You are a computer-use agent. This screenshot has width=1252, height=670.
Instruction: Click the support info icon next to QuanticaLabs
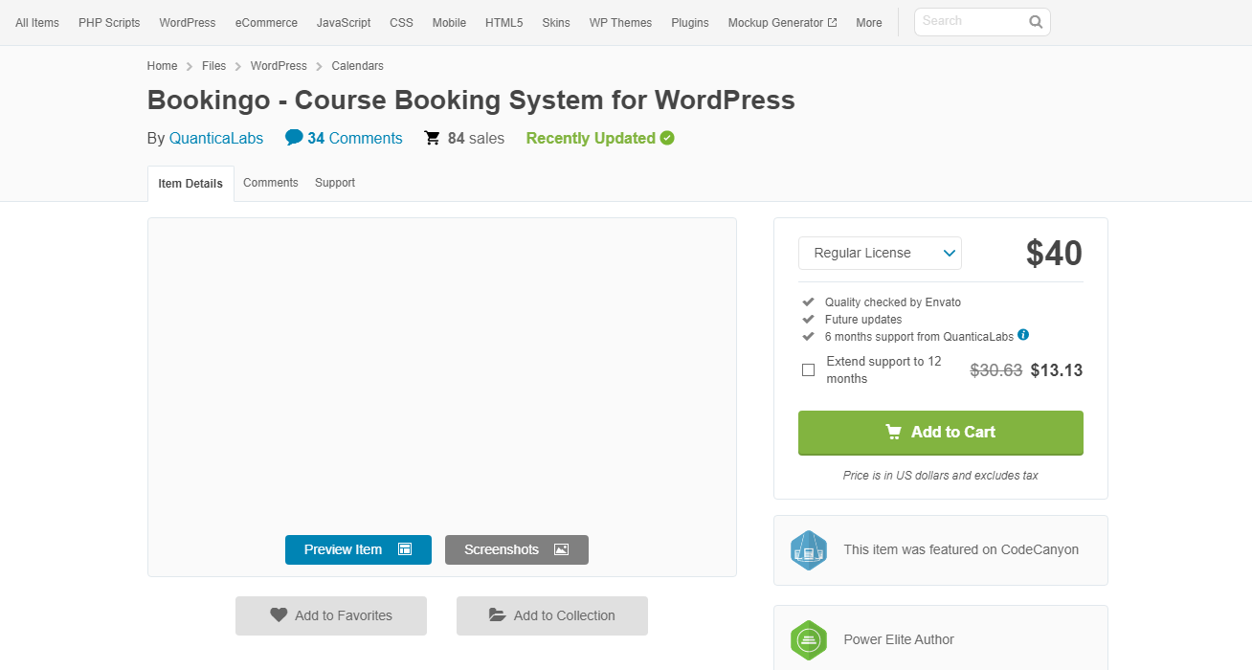[x=1023, y=335]
